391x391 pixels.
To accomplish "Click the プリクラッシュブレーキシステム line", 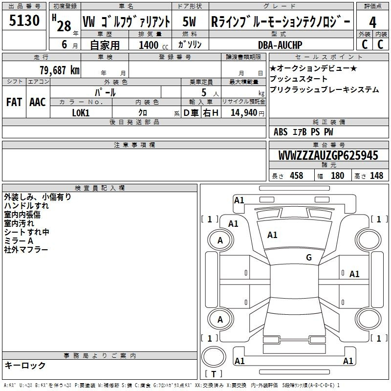I will (325, 89).
